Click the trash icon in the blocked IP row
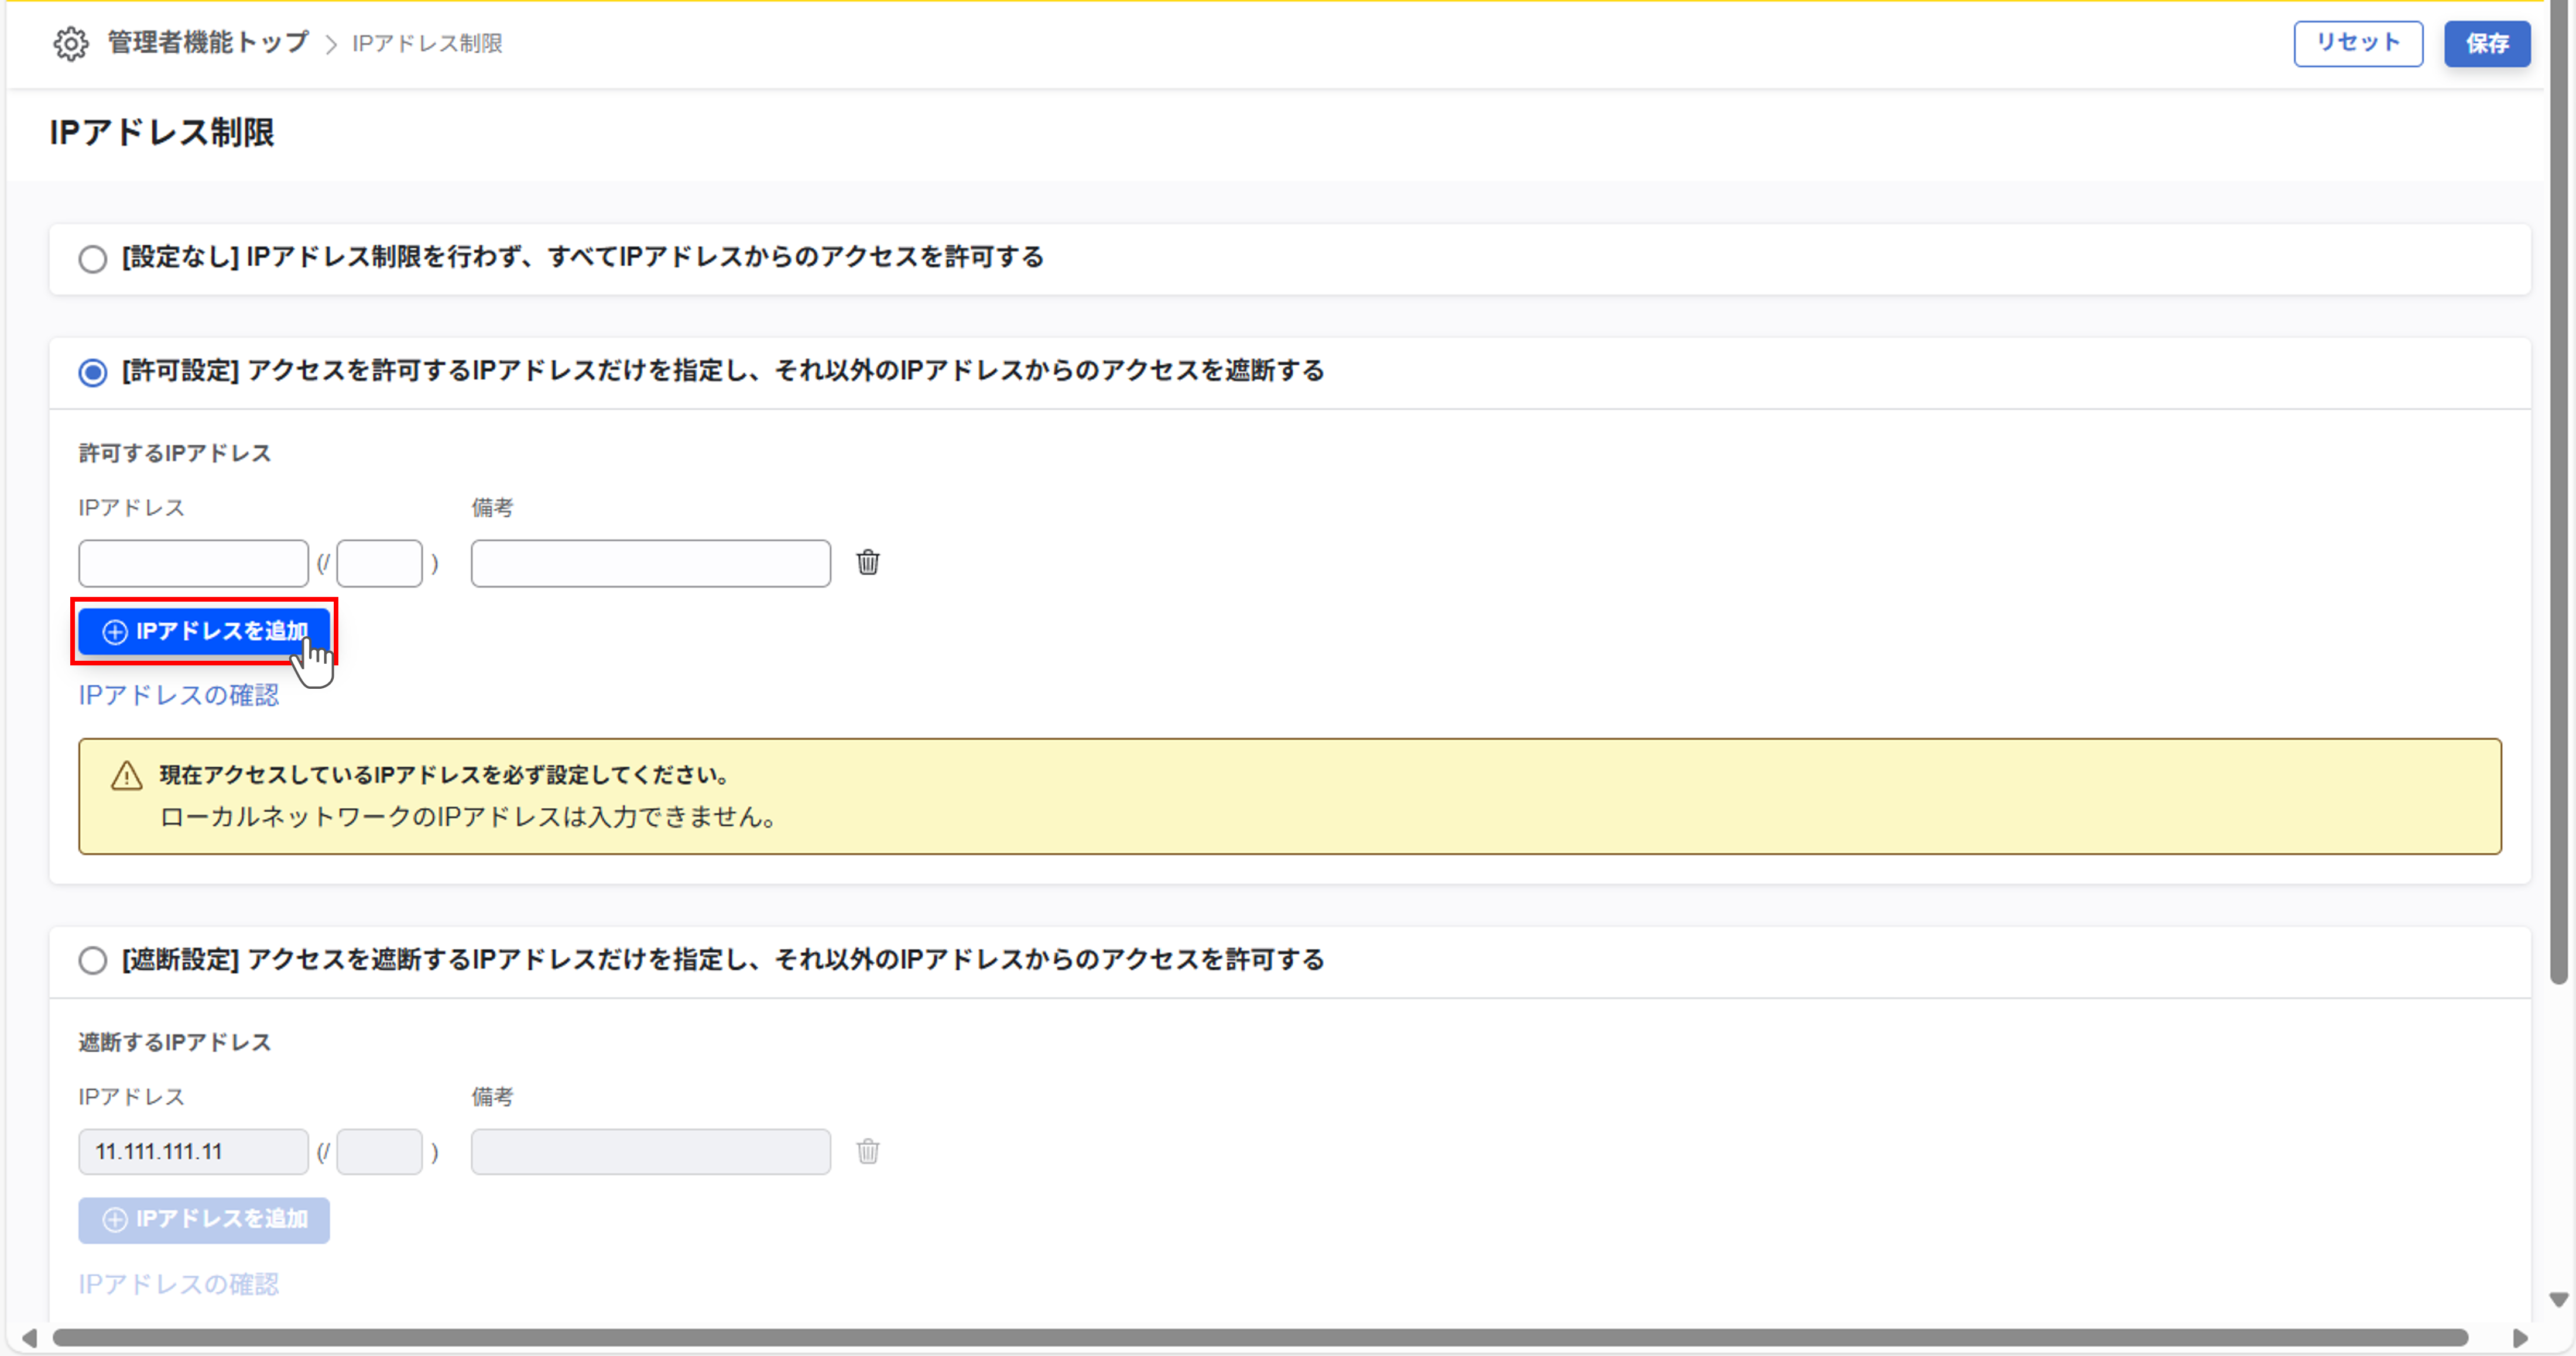Viewport: 2576px width, 1356px height. coord(867,1151)
